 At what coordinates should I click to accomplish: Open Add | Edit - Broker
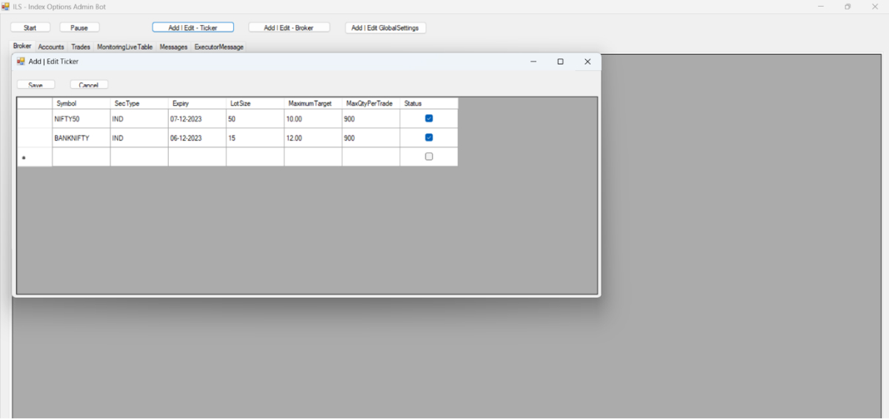point(289,27)
